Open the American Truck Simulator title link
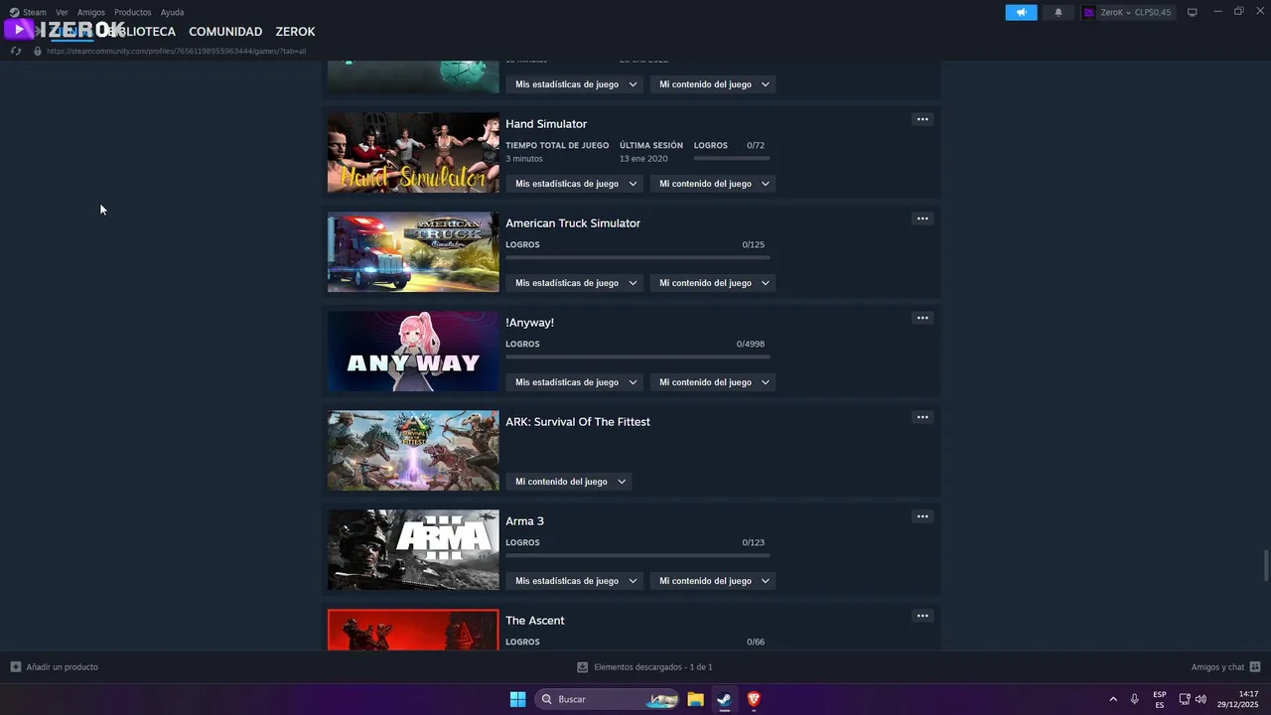This screenshot has height=715, width=1271. coord(573,223)
